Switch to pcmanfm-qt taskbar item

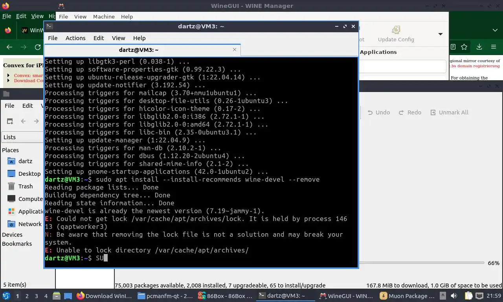(x=165, y=296)
